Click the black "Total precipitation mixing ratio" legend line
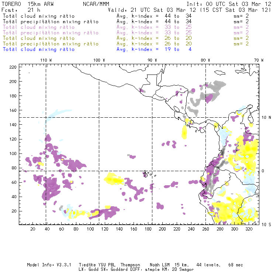Viewport: 273px width, 273px height. (x=51, y=22)
